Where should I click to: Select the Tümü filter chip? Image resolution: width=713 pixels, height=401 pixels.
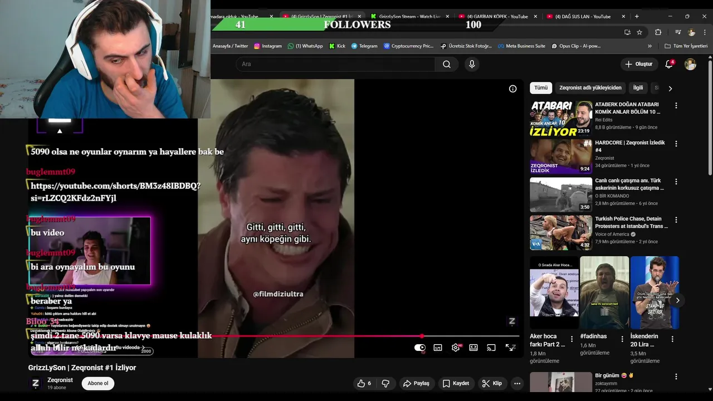(x=541, y=87)
